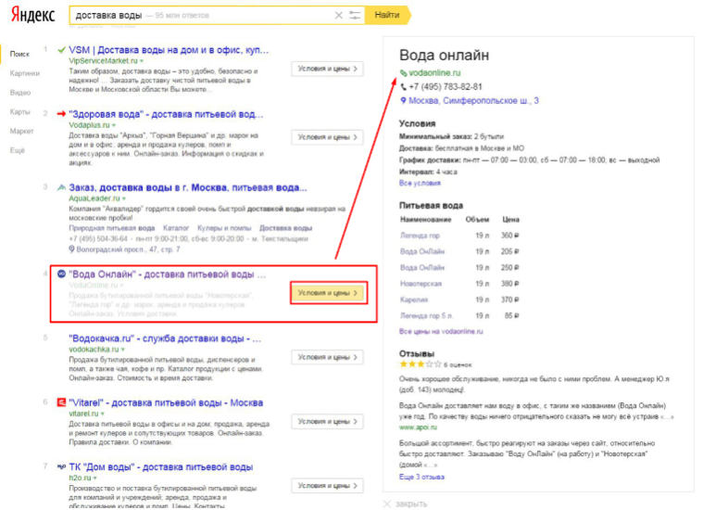Click location pin icon by Симферопольское ш.

[403, 100]
